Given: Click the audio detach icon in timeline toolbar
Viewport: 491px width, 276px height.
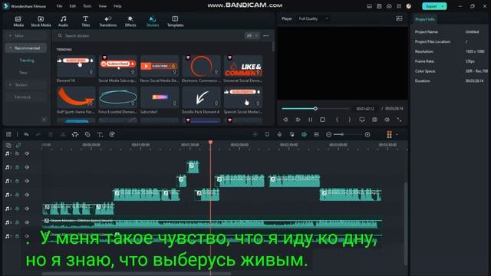Looking at the screenshot, I should coord(75,134).
